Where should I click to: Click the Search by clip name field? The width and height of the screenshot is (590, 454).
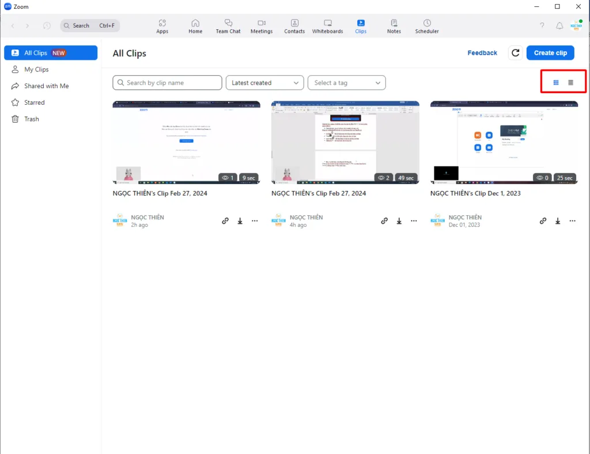coord(167,83)
